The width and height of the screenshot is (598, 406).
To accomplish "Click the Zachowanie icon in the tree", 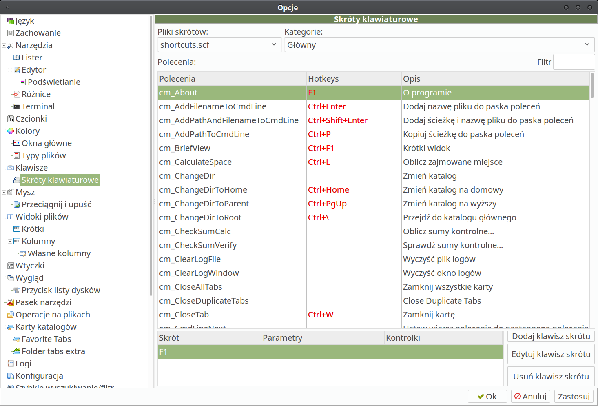I will point(11,33).
